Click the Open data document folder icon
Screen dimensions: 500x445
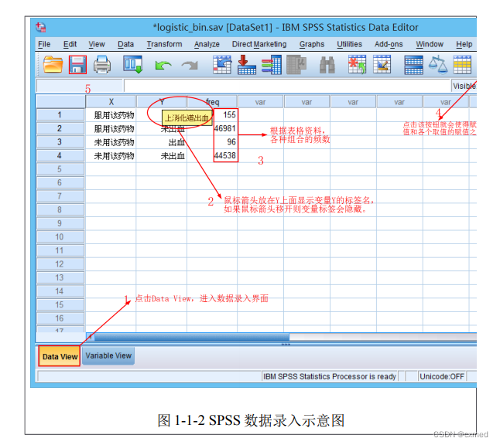pos(53,65)
